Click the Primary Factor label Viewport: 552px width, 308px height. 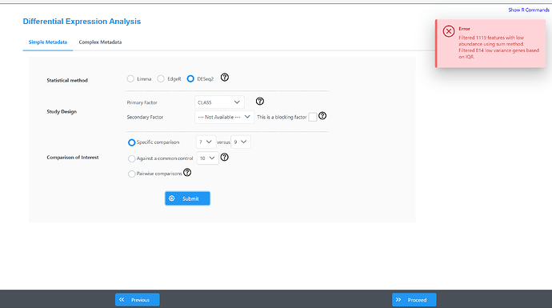point(142,102)
